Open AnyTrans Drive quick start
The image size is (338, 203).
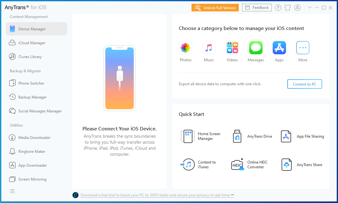click(252, 136)
